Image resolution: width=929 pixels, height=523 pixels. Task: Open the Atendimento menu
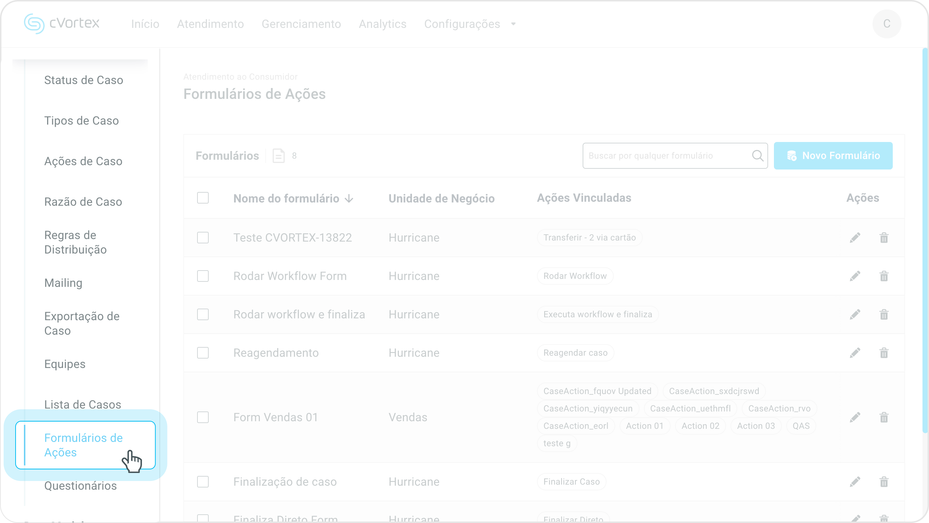tap(210, 24)
